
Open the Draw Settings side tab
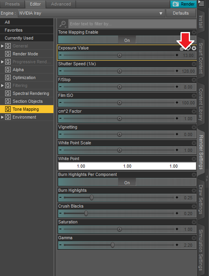(x=201, y=199)
